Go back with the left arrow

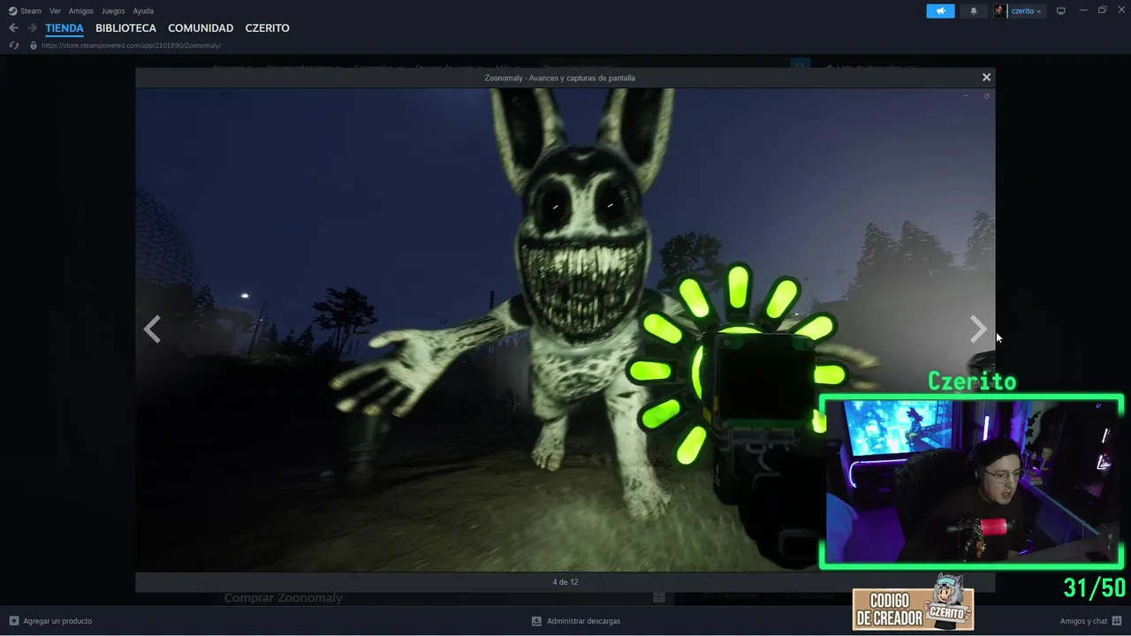(13, 28)
